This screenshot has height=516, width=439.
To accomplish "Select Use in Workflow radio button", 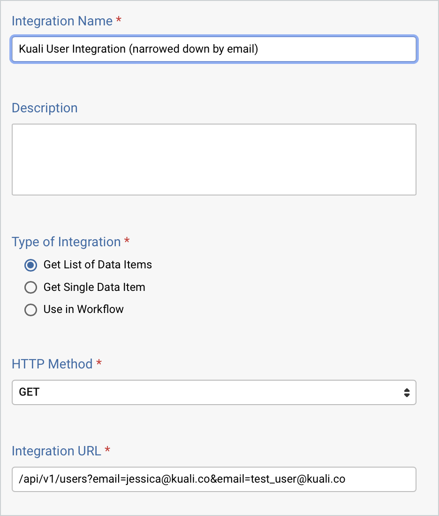I will [30, 310].
